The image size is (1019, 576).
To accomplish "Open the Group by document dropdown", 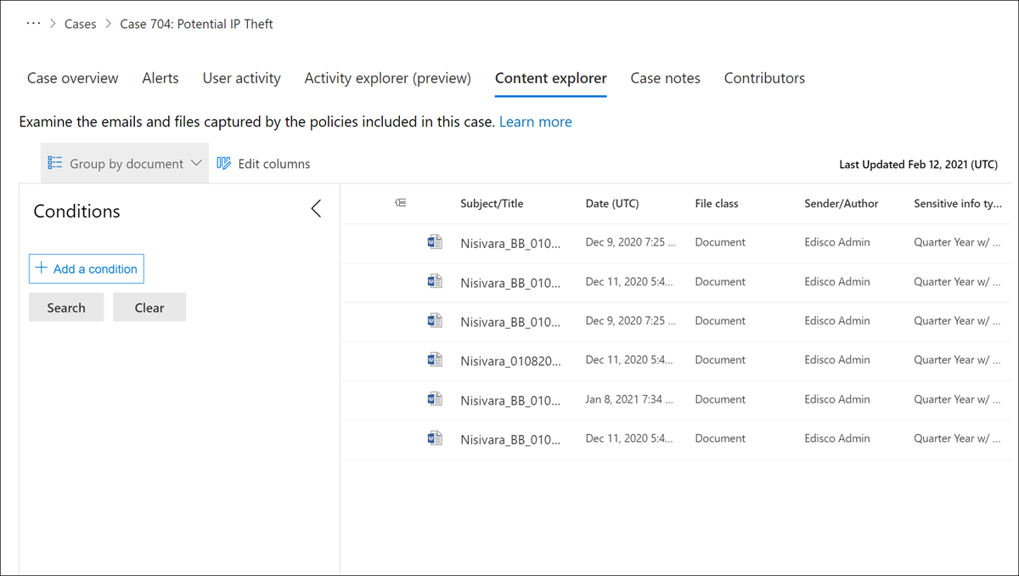I will pos(196,164).
